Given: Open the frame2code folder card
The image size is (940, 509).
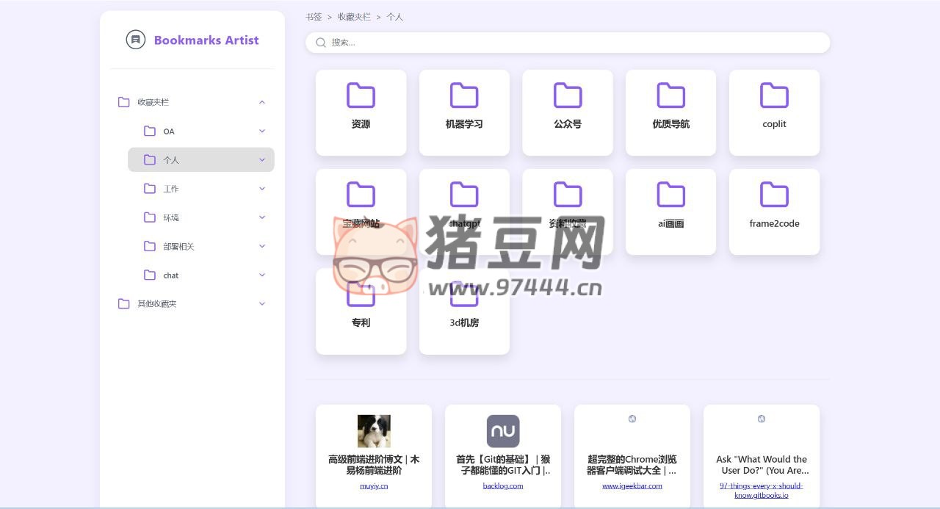Looking at the screenshot, I should [774, 212].
